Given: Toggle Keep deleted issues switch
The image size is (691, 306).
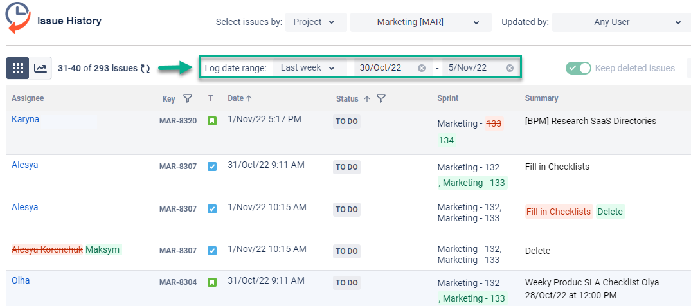Looking at the screenshot, I should coord(578,68).
